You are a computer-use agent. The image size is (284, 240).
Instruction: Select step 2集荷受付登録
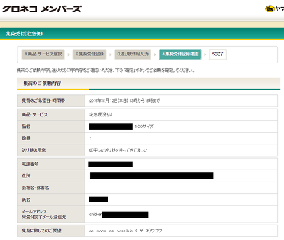click(x=89, y=54)
